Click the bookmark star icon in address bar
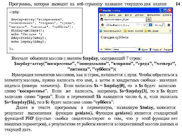Image resolution: width=182 pixels, height=137 pixels. tap(138, 25)
